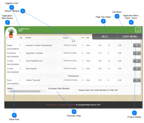
Task: Click the Sunny placement cell
Action: point(9,80)
